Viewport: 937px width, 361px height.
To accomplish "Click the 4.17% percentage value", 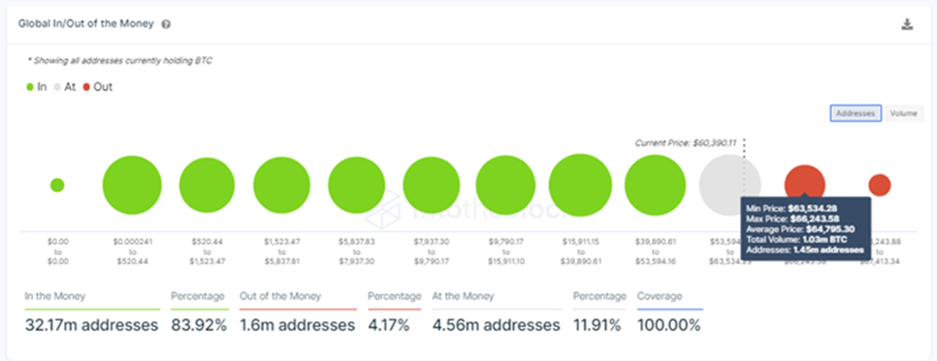I will tap(389, 325).
